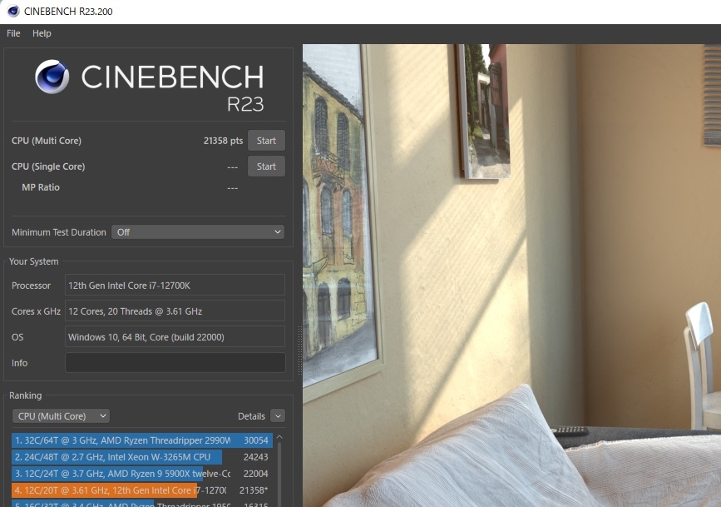The image size is (721, 507).
Task: Click the Cinebench R23 logo sphere
Action: [x=52, y=77]
